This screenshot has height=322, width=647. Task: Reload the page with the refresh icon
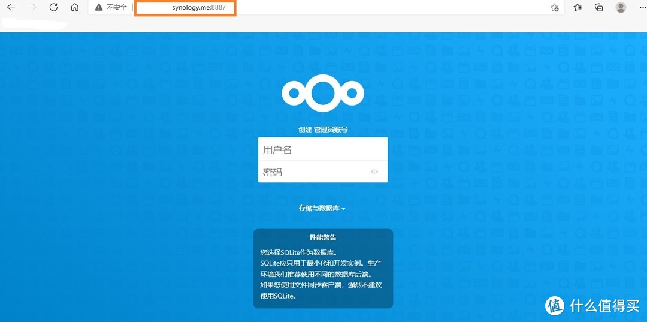pyautogui.click(x=53, y=7)
